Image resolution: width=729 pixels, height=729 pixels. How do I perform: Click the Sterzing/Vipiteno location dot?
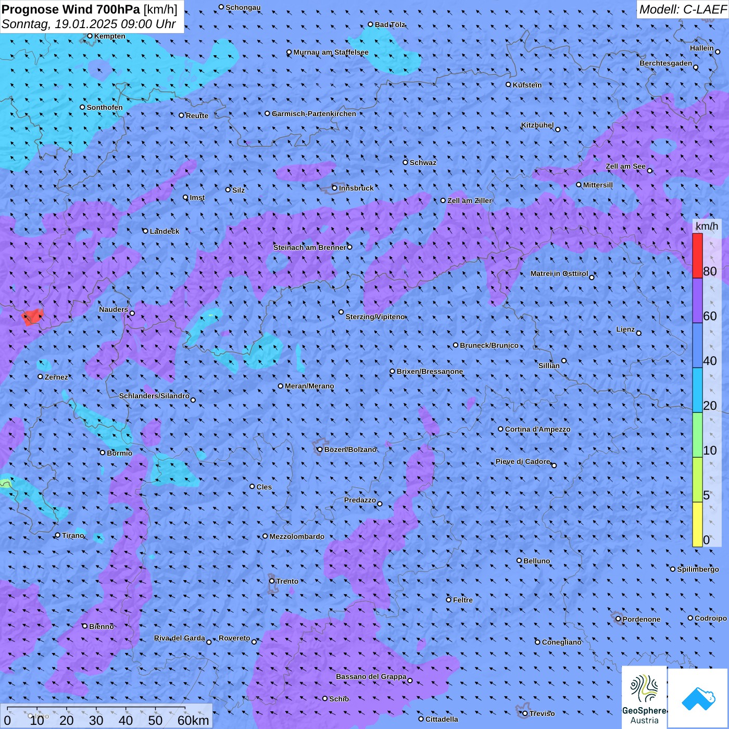341,312
